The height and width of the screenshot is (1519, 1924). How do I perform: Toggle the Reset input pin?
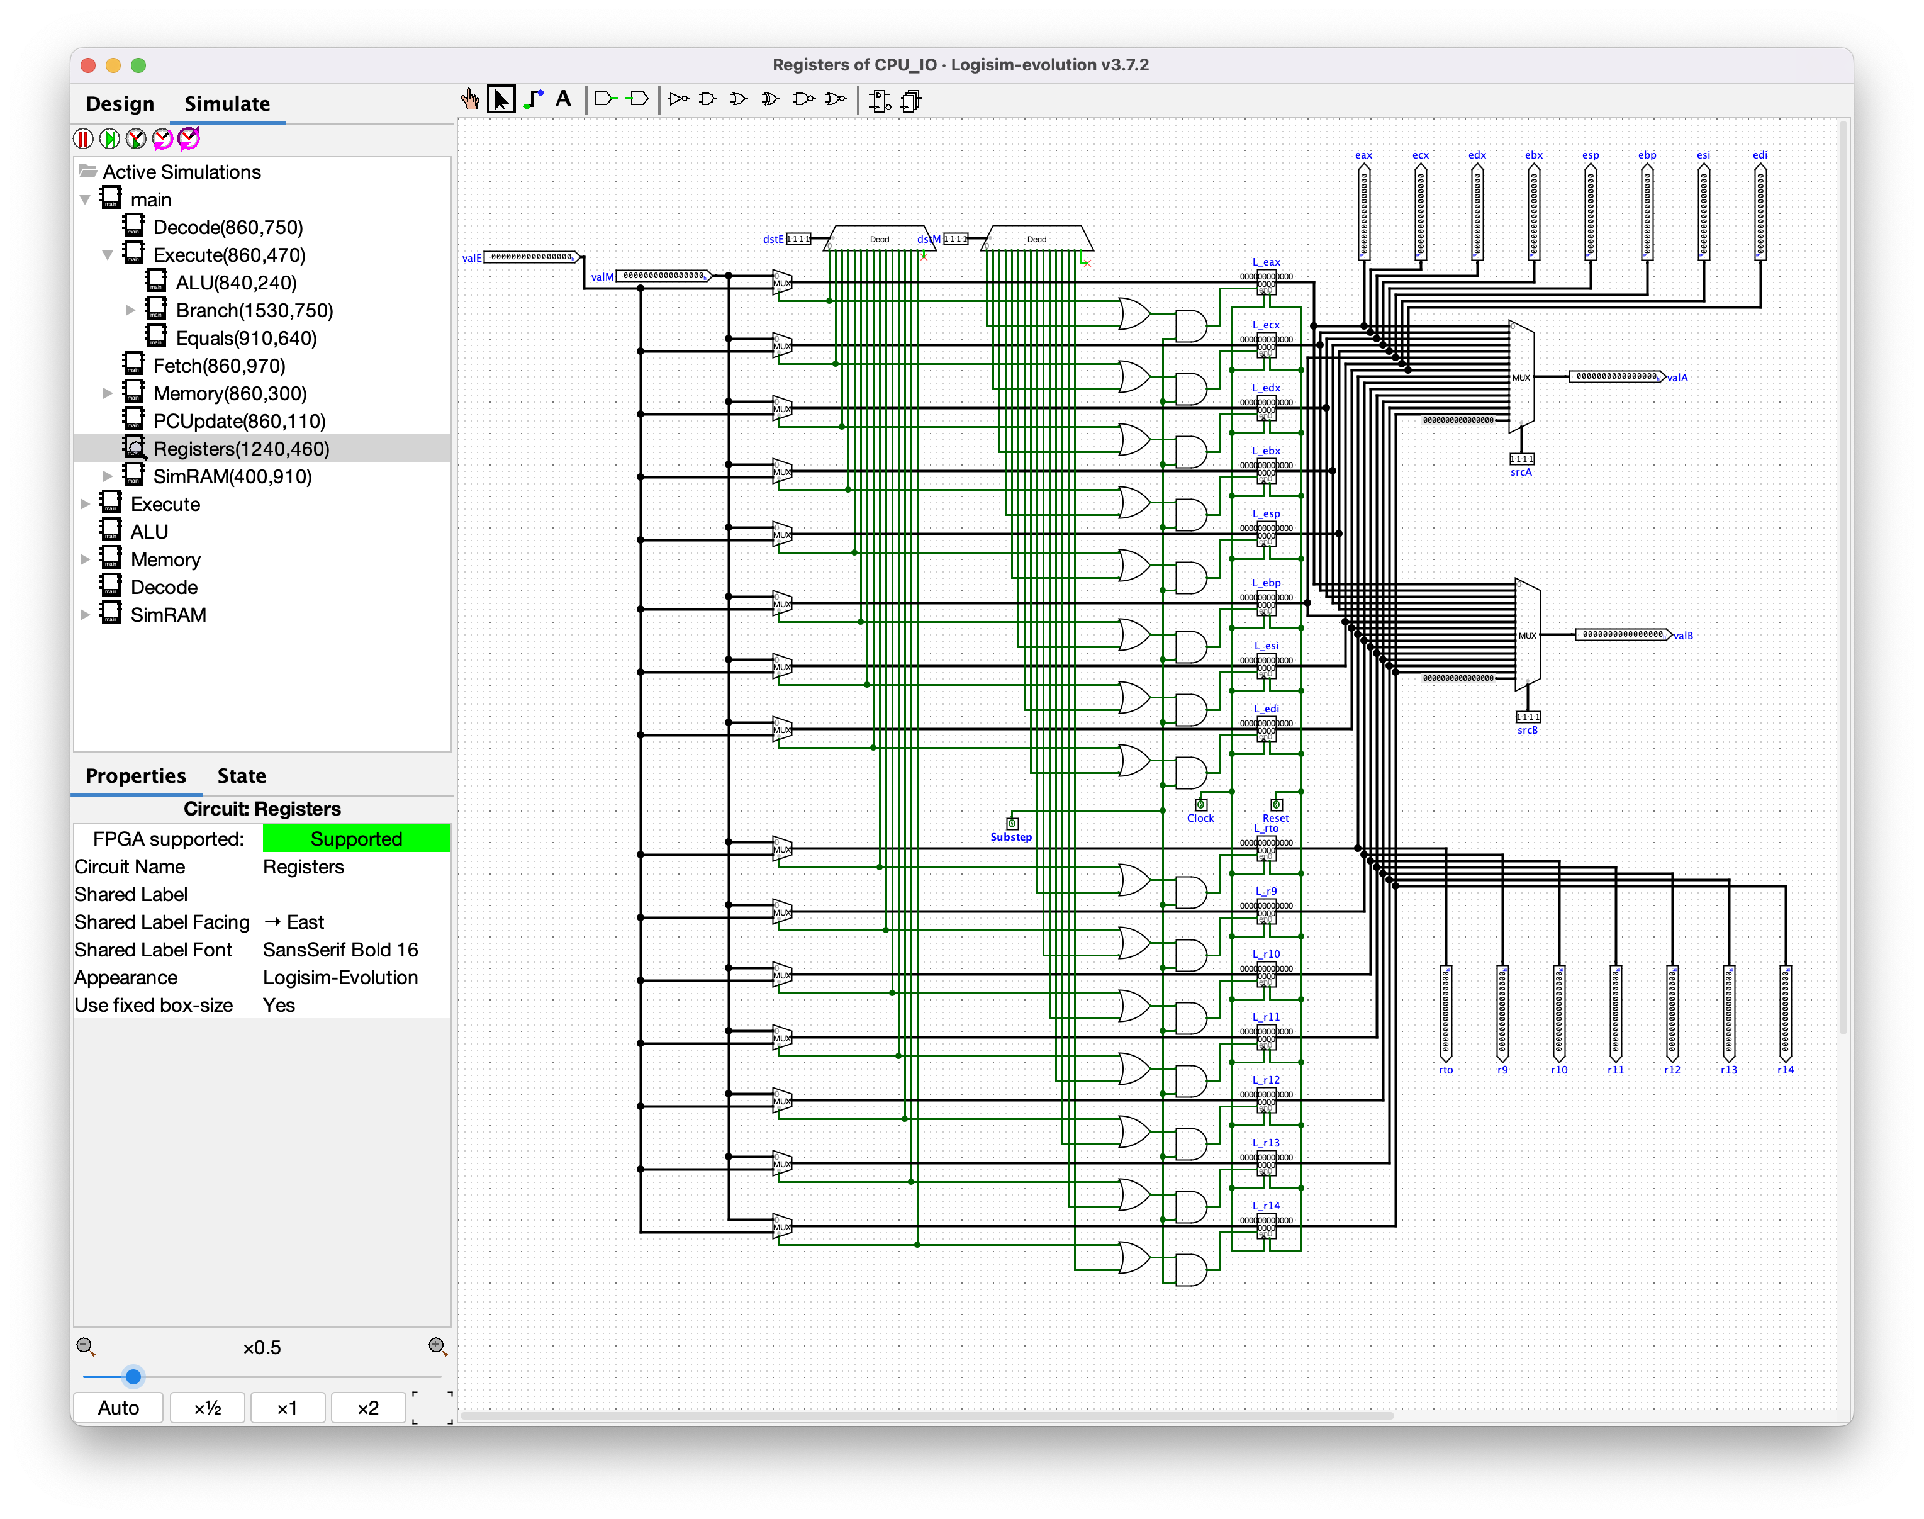coord(1276,805)
